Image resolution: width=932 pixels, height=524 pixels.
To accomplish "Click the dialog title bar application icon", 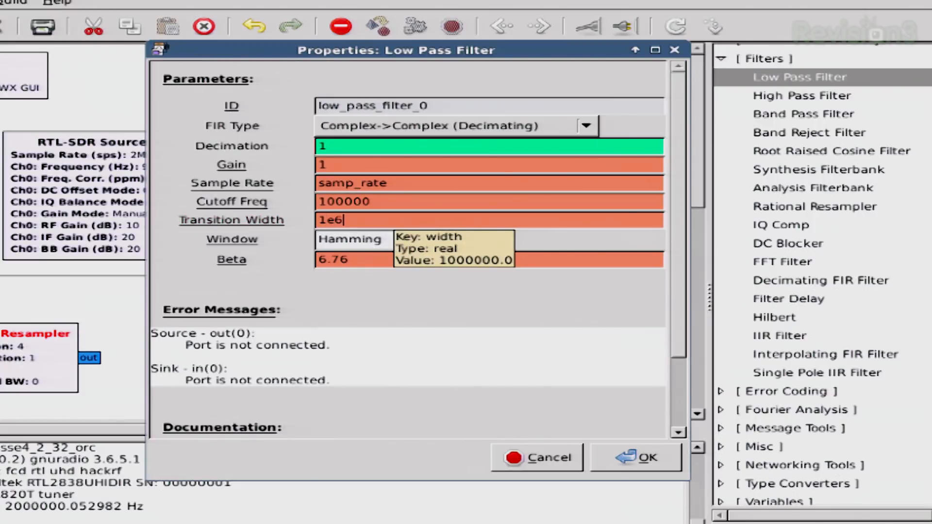I will pos(160,49).
